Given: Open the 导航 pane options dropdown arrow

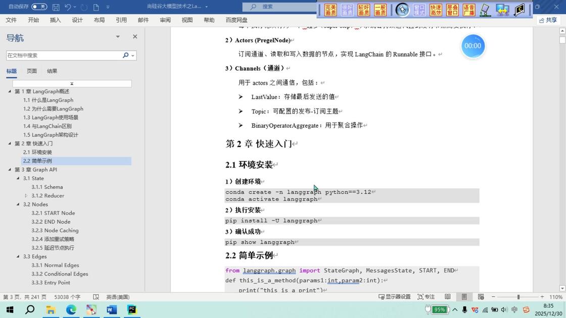Looking at the screenshot, I should point(118,36).
